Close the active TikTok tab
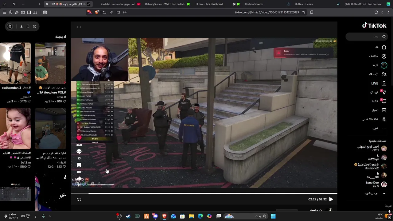The height and width of the screenshot is (221, 393). pos(47,4)
